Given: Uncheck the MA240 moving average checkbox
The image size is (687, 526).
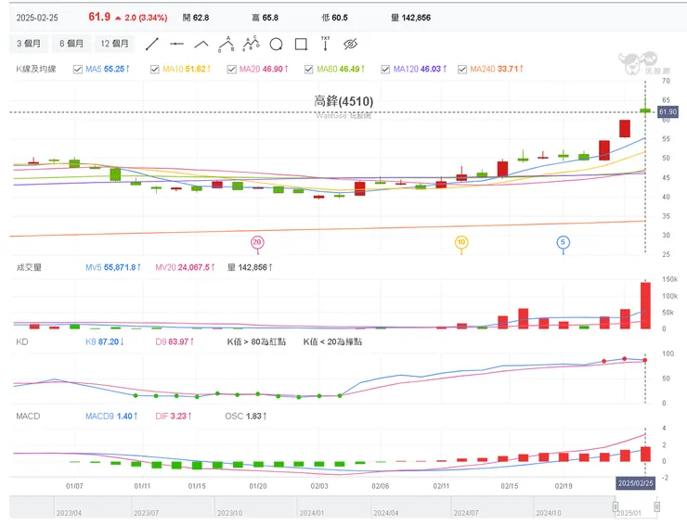Looking at the screenshot, I should pyautogui.click(x=462, y=70).
